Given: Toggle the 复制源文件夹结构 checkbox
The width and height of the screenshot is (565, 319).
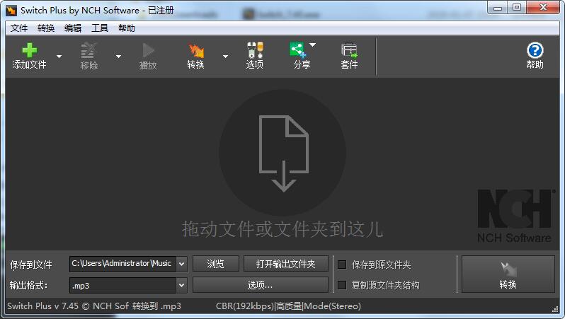Looking at the screenshot, I should click(x=342, y=285).
